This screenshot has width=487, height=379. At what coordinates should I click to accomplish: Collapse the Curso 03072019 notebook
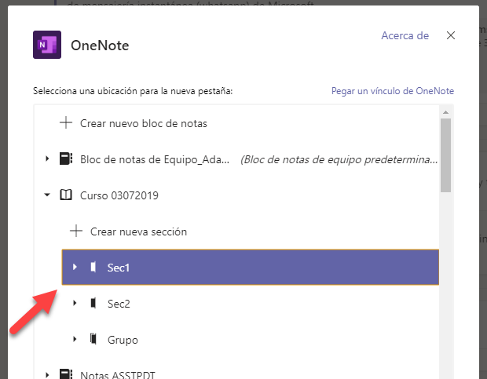point(47,195)
